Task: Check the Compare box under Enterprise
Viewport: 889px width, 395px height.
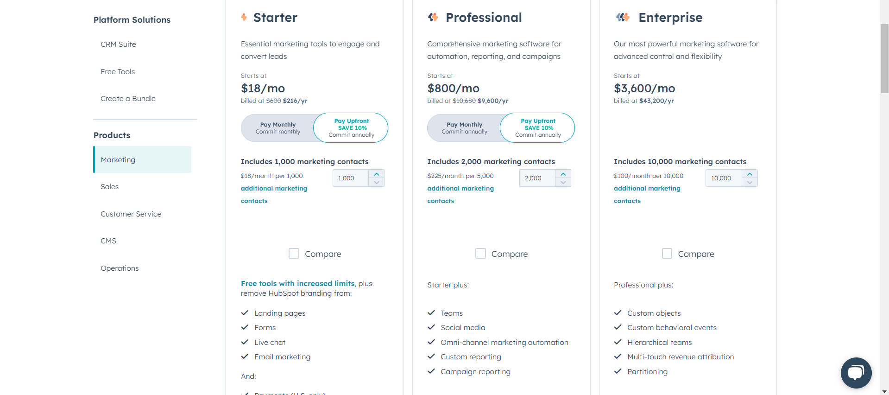Action: (x=667, y=254)
